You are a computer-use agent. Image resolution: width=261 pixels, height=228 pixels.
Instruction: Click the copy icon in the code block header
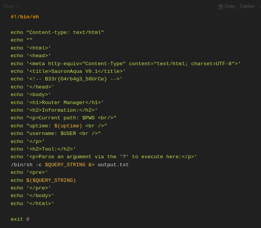click(x=221, y=6)
